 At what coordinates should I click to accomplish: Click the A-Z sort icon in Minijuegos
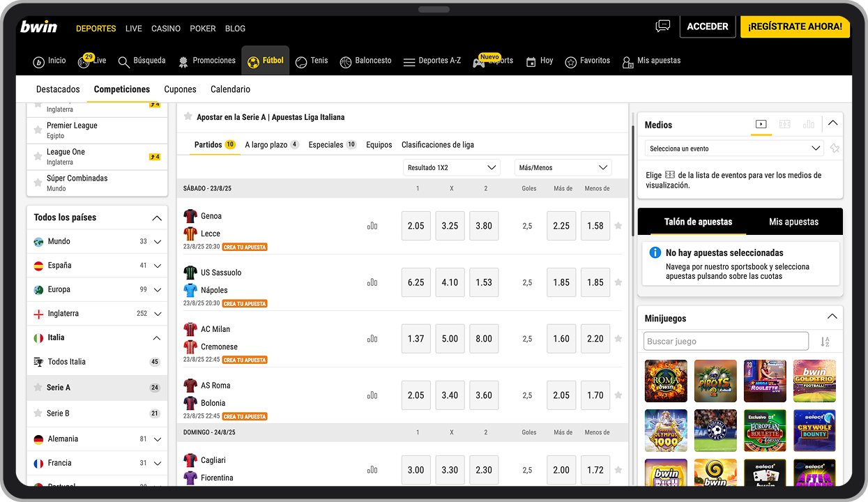(825, 342)
